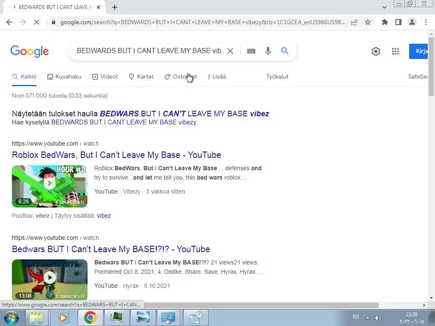Switch to Kuvahaku image results
The height and width of the screenshot is (326, 435).
coord(65,76)
